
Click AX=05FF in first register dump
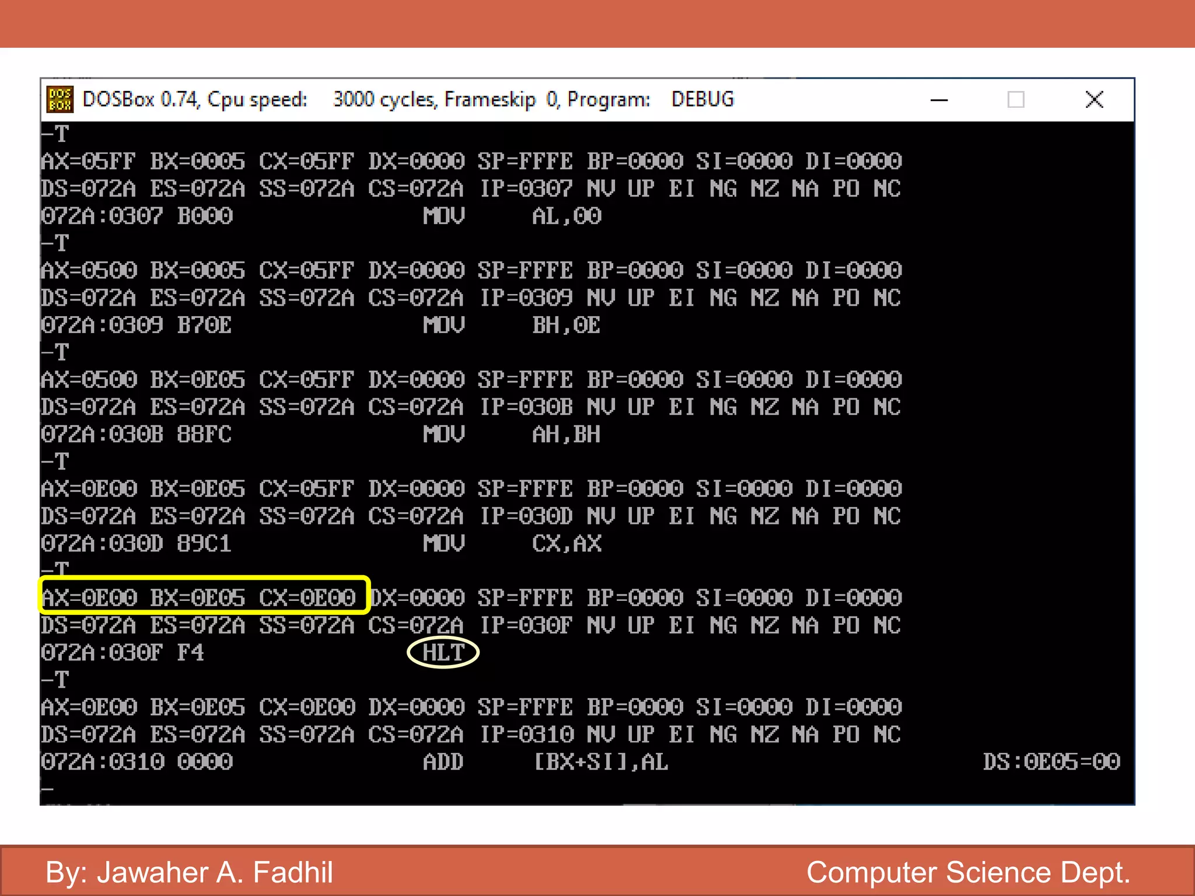88,162
